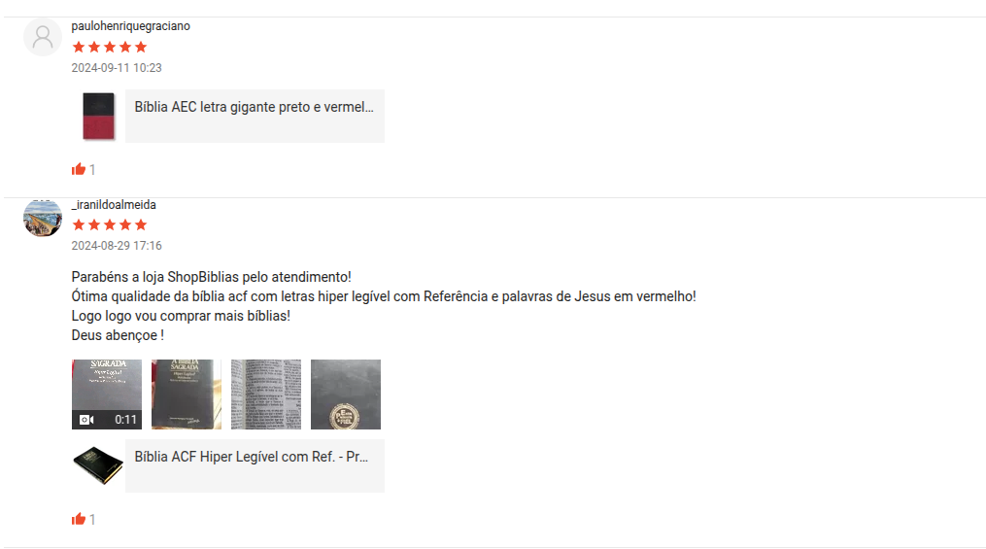Click the video camera icon on first thumbnail

tap(86, 420)
